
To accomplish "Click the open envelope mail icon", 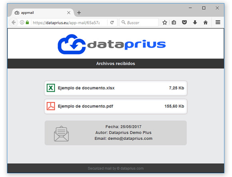I will [x=61, y=134].
